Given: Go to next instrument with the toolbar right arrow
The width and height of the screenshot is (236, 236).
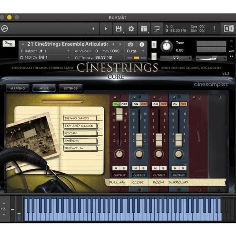Looking at the screenshot, I should pos(106,29).
